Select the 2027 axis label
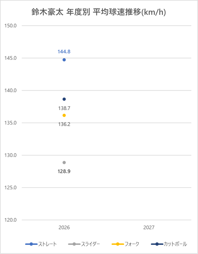This screenshot has width=198, height=254. pyautogui.click(x=149, y=228)
